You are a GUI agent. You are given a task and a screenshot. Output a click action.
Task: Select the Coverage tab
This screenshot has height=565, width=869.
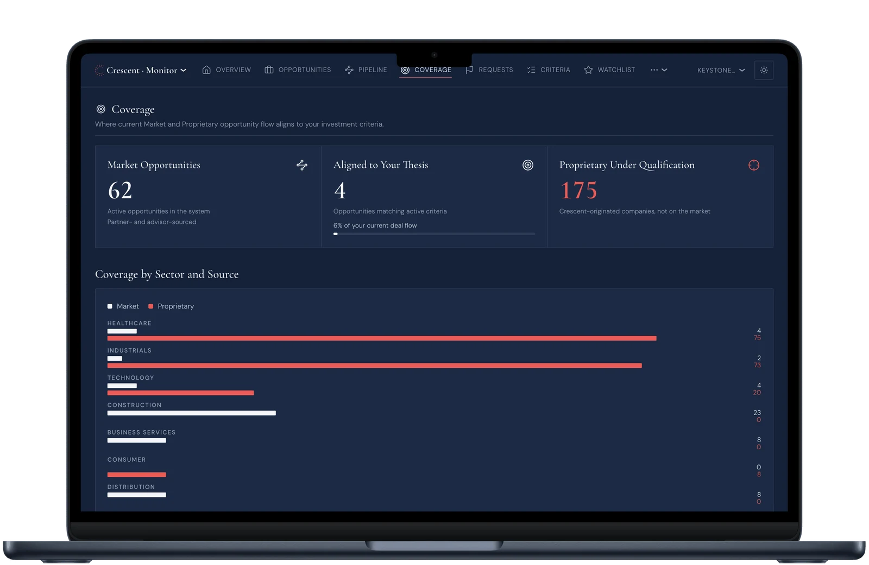(426, 70)
